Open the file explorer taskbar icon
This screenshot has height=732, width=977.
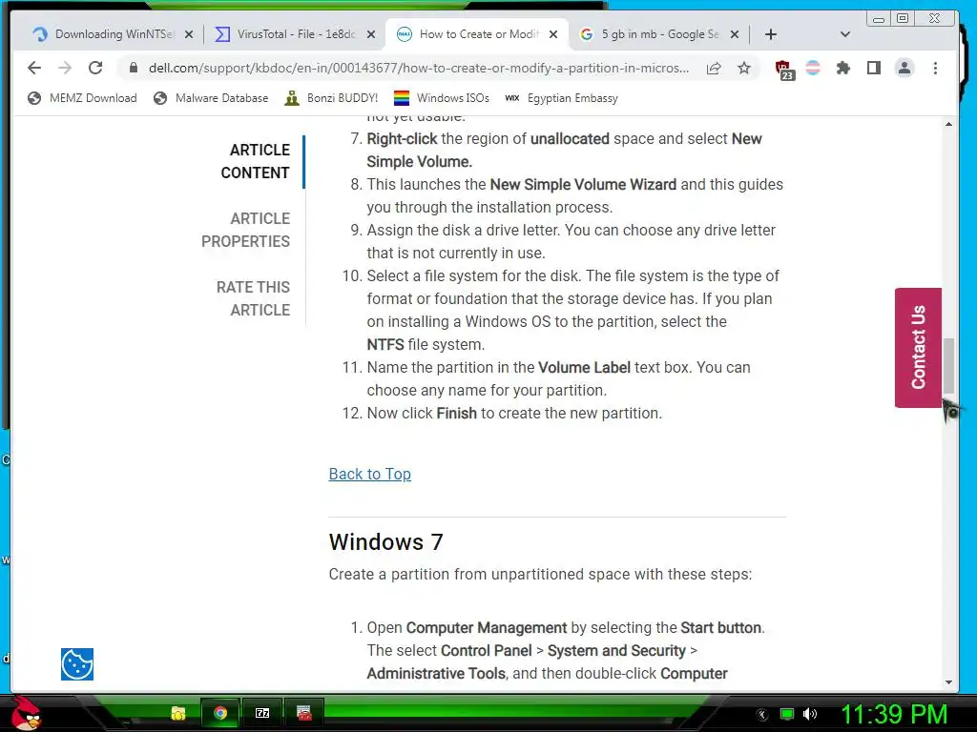[178, 713]
